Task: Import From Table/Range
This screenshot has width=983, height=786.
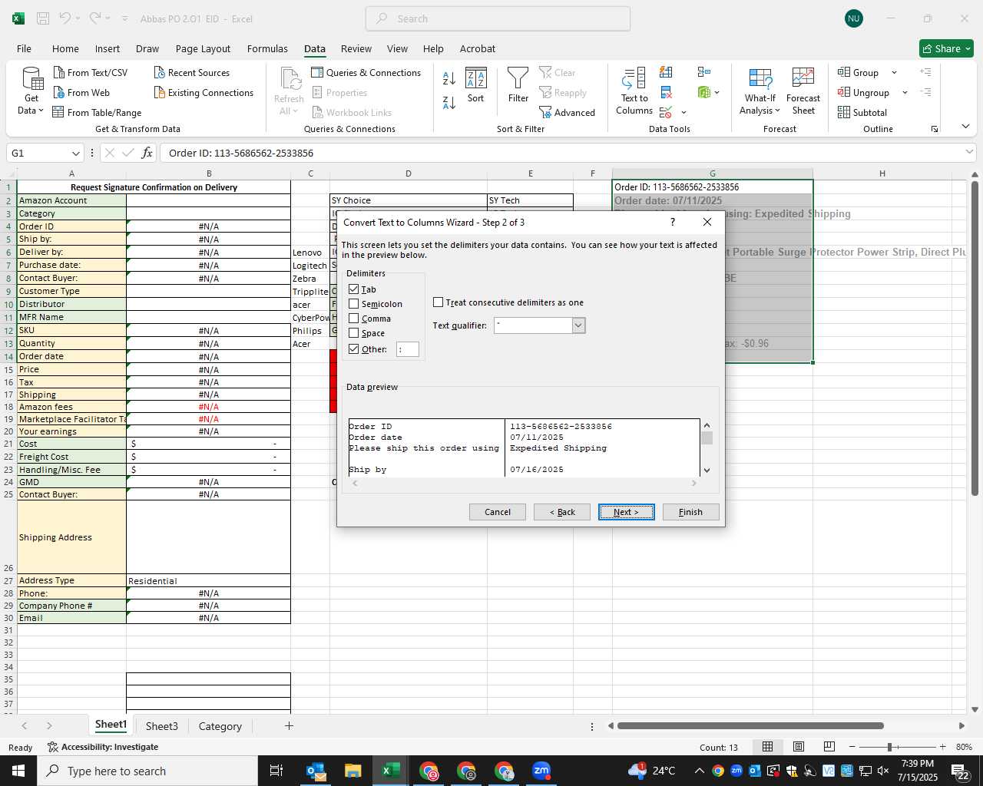Action: coord(97,112)
